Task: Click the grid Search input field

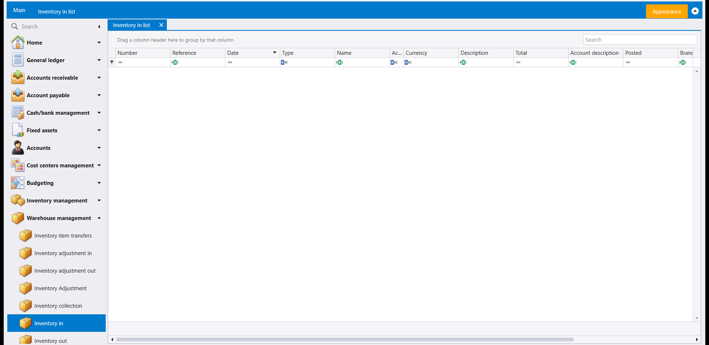Action: tap(640, 39)
